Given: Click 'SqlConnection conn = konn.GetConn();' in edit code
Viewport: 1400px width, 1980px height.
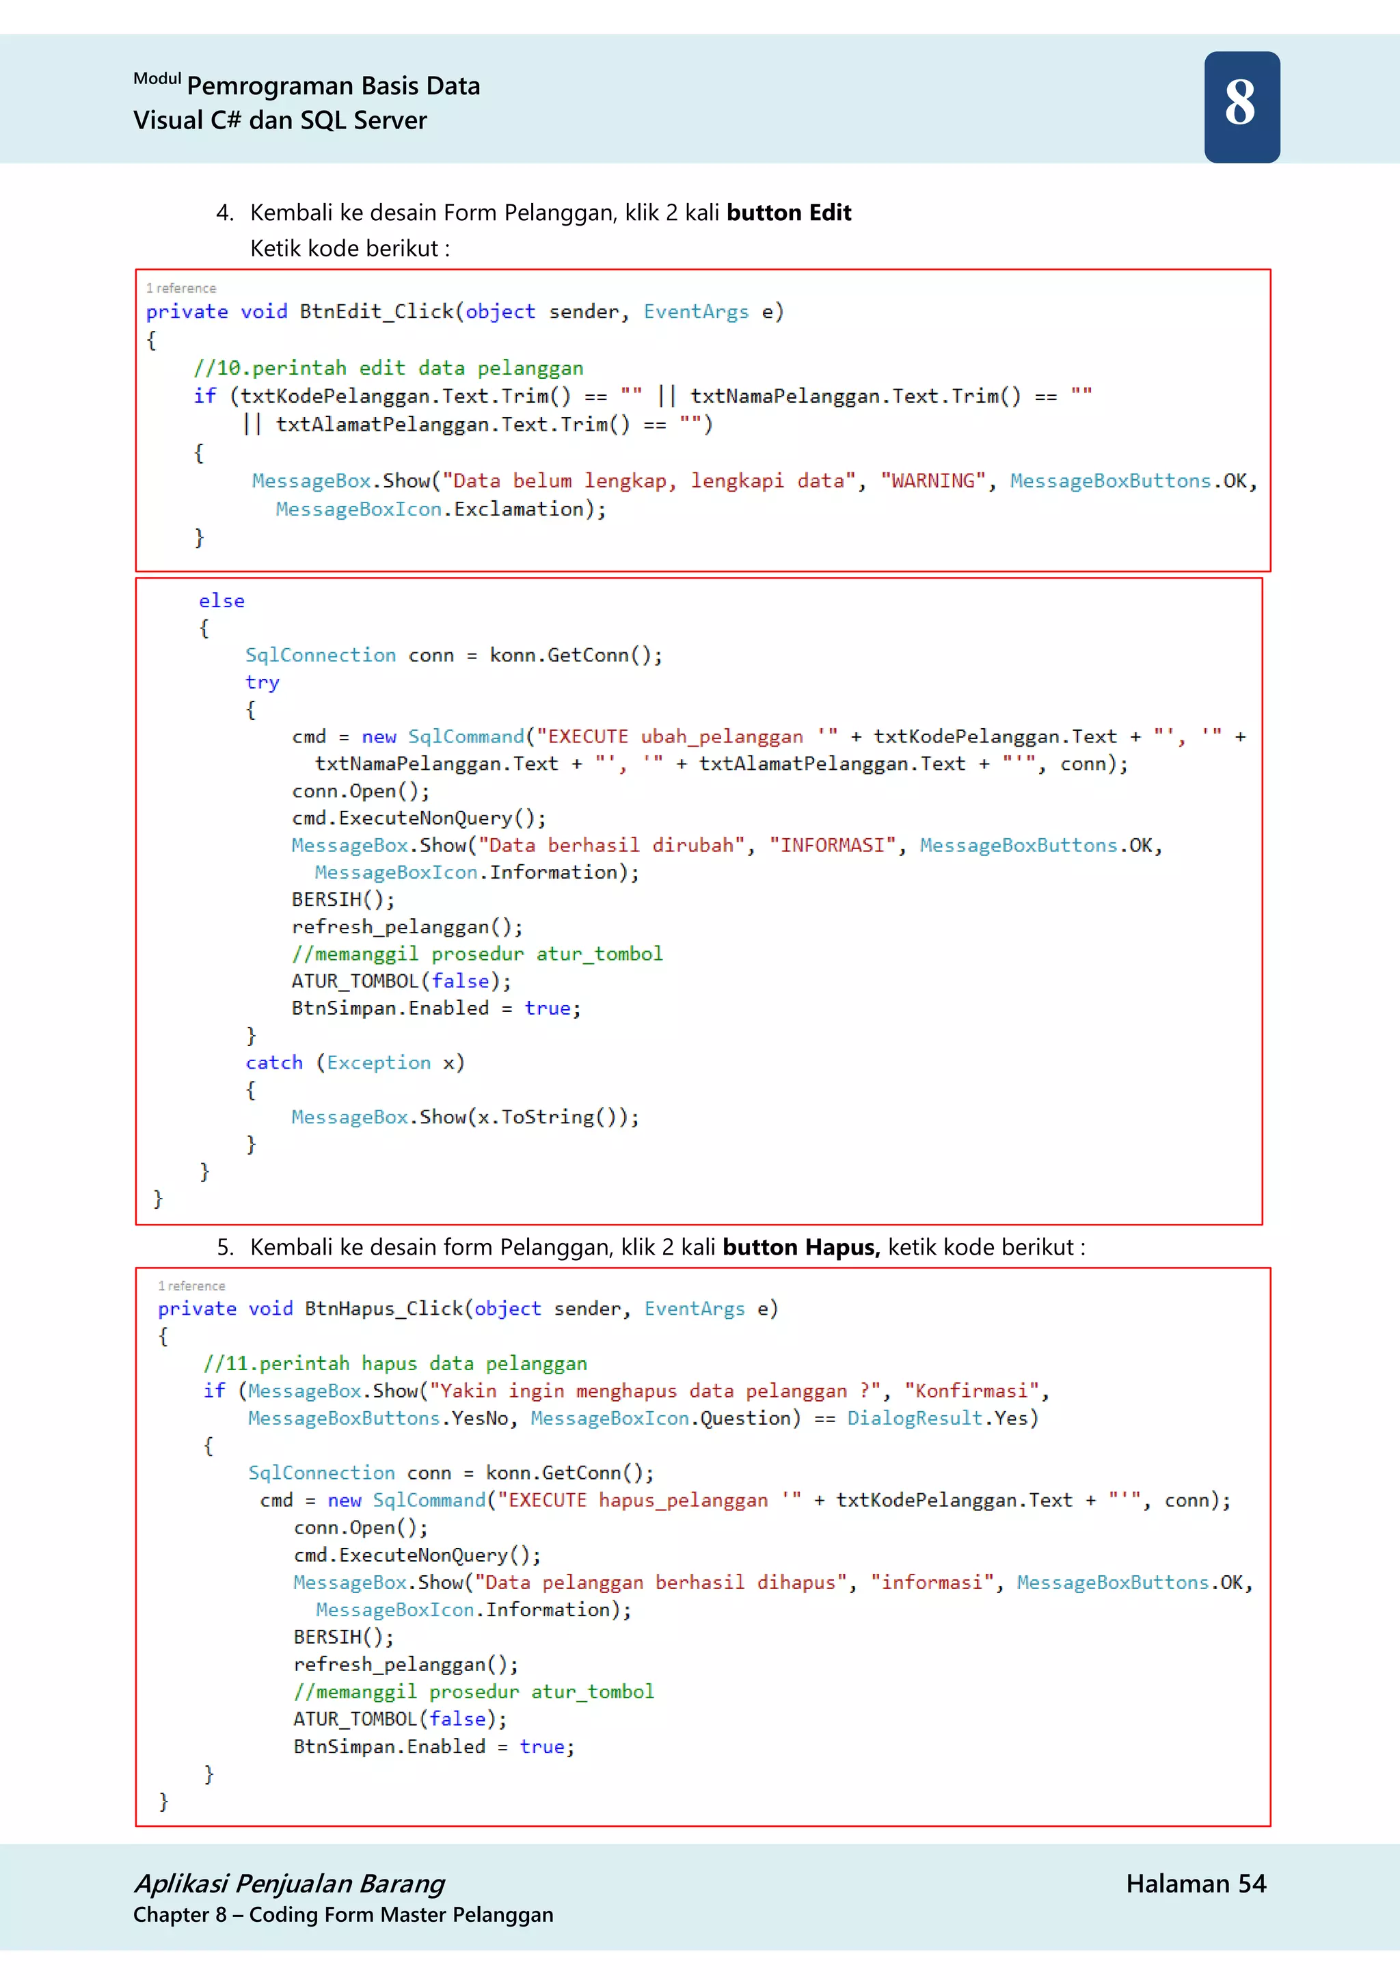Looking at the screenshot, I should tap(455, 656).
